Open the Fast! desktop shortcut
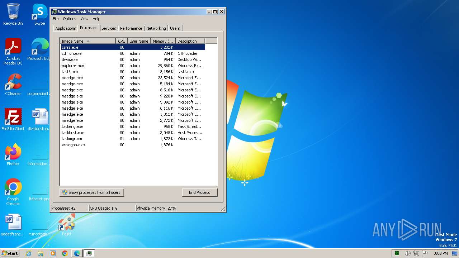The image size is (459, 258). 66,225
